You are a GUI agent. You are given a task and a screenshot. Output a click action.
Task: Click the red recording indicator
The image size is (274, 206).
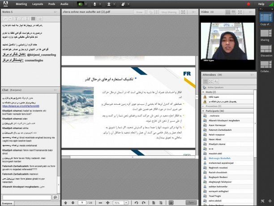pos(248,4)
